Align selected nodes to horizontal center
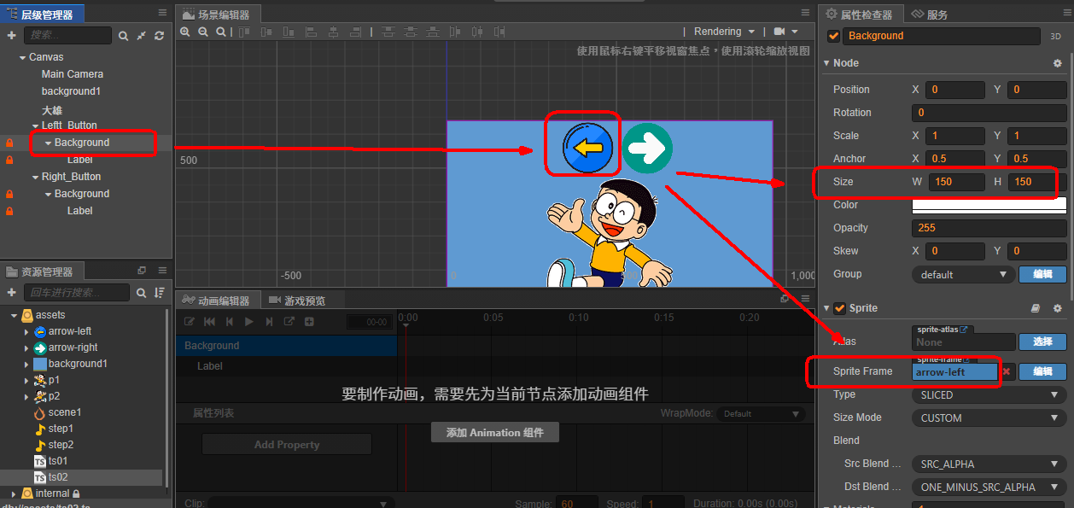This screenshot has width=1074, height=508. point(333,32)
